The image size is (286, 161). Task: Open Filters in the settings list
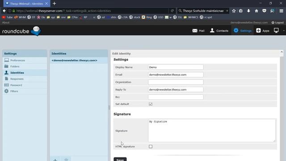pyautogui.click(x=25, y=91)
